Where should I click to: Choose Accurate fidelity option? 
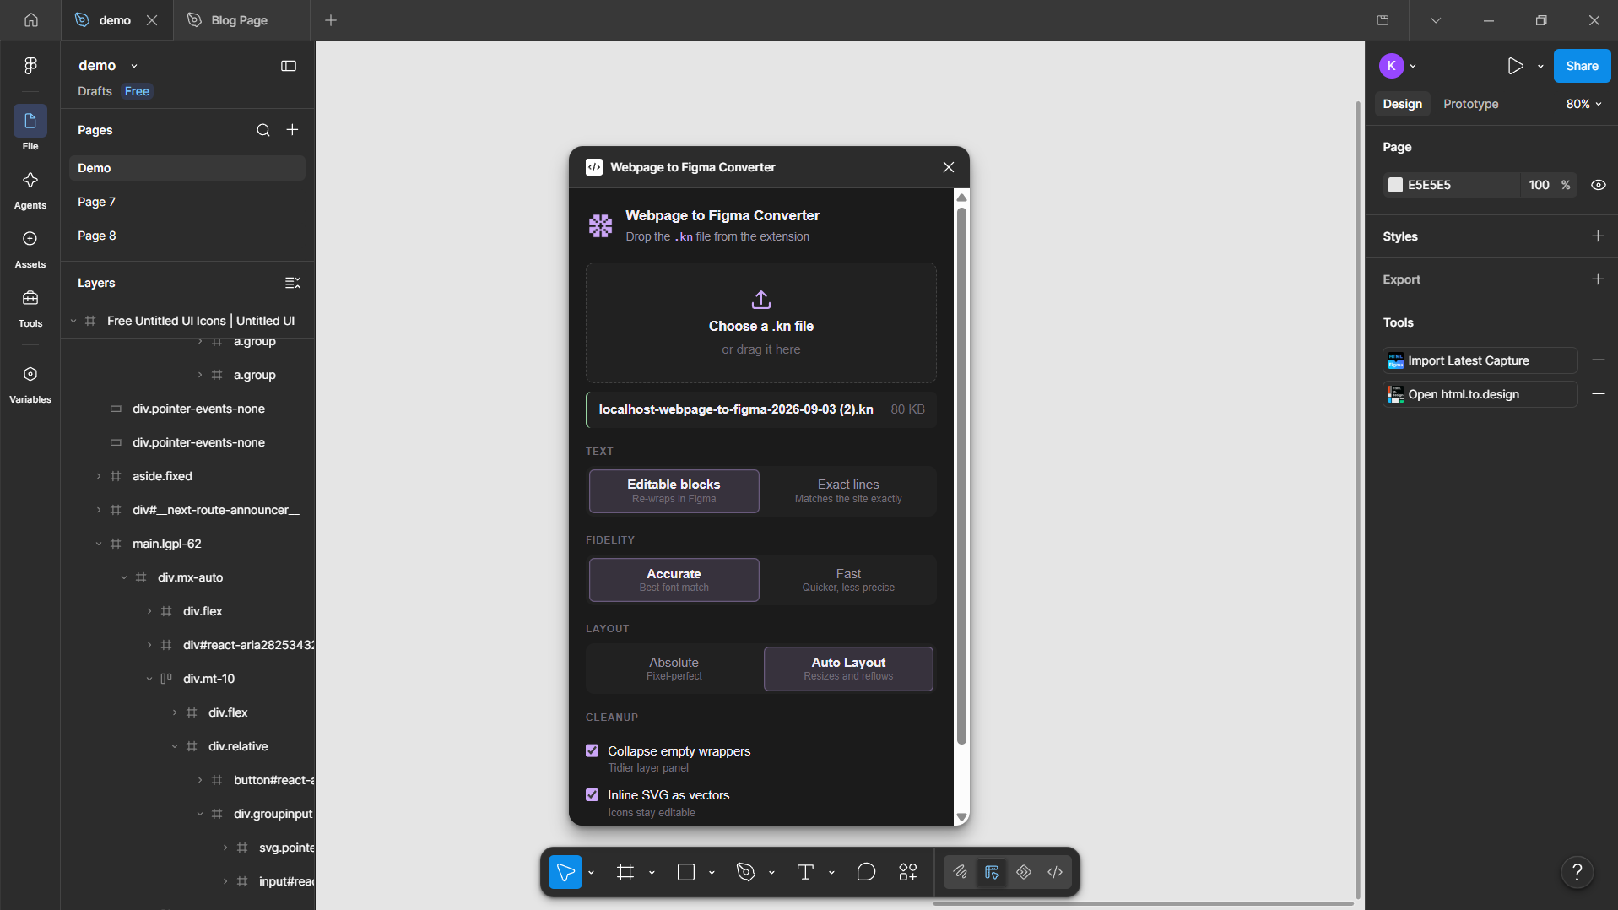click(674, 580)
